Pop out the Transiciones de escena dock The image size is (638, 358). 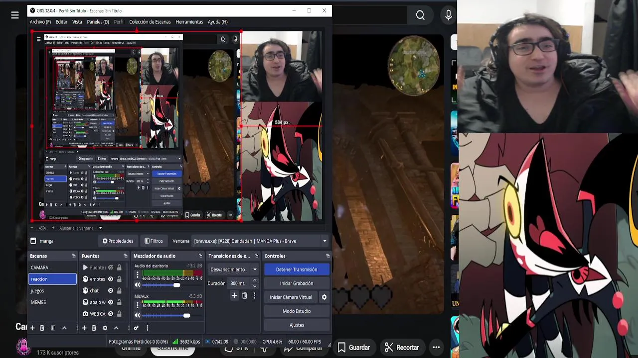(x=256, y=256)
